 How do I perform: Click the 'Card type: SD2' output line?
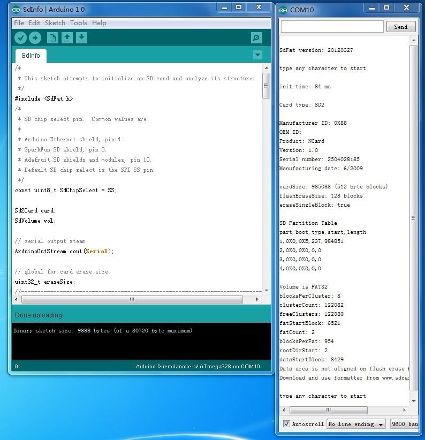tap(302, 105)
